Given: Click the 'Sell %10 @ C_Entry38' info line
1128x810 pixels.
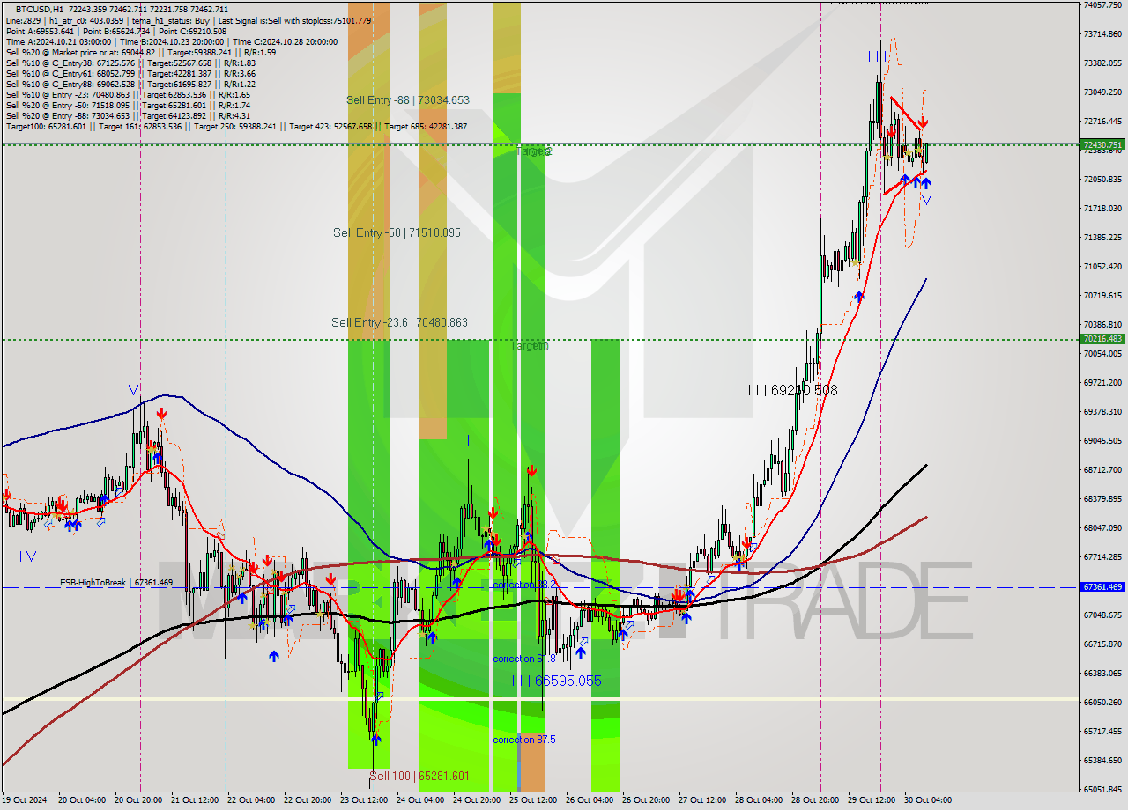Looking at the screenshot, I should point(130,63).
